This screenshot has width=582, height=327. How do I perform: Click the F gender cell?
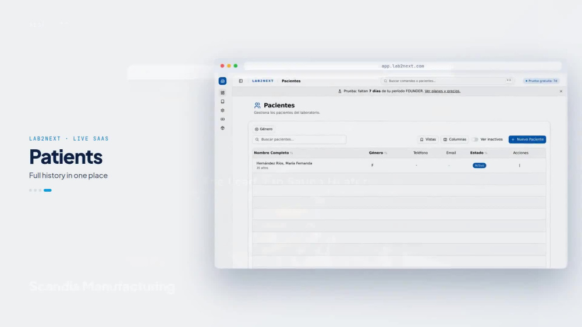pos(372,166)
